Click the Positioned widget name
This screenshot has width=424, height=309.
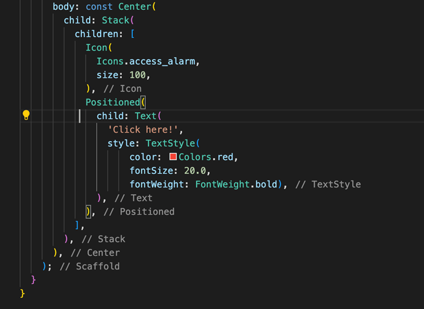point(112,103)
